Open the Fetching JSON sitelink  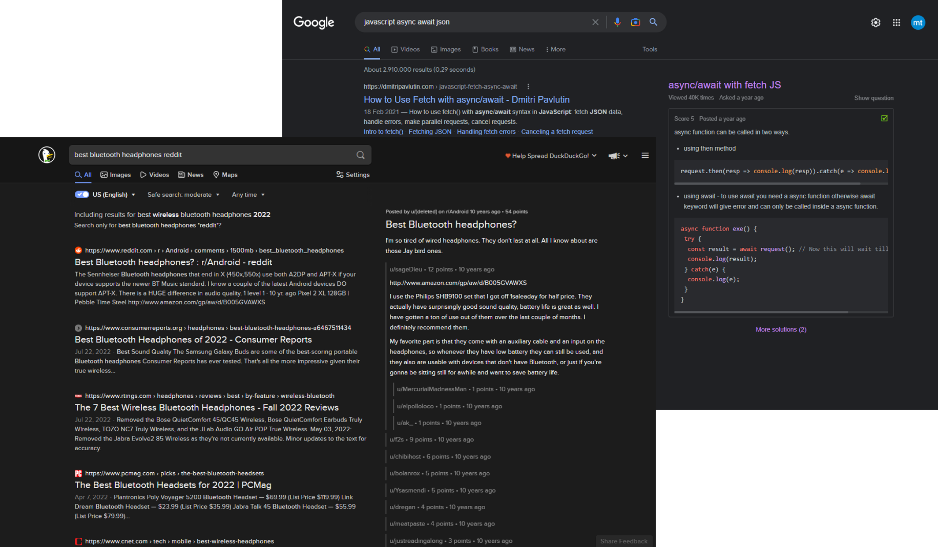[x=430, y=132]
